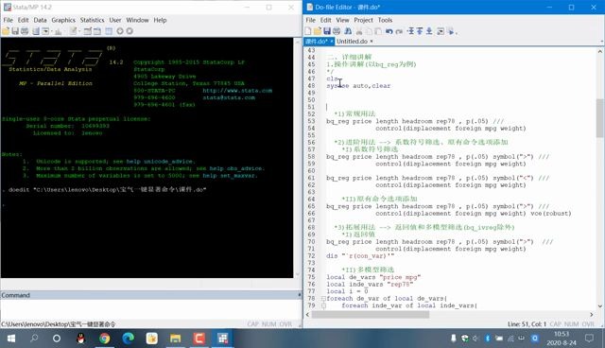Click the Open folder icon in the Stata main toolbar
The width and height of the screenshot is (605, 348).
pyautogui.click(x=6, y=31)
